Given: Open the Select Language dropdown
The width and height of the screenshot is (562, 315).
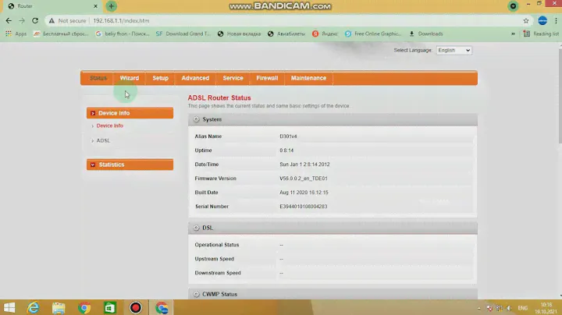Looking at the screenshot, I should tap(454, 50).
